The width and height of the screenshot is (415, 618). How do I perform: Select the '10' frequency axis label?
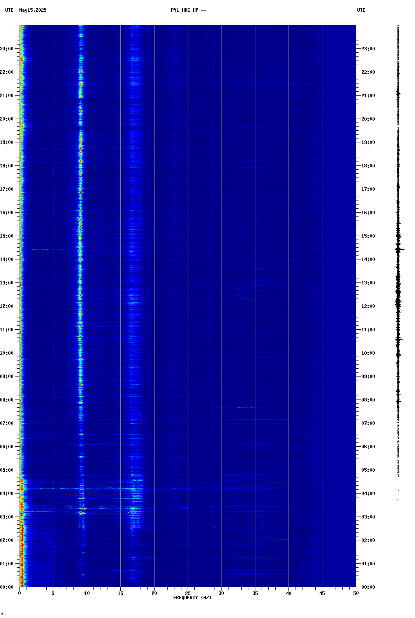click(x=87, y=593)
